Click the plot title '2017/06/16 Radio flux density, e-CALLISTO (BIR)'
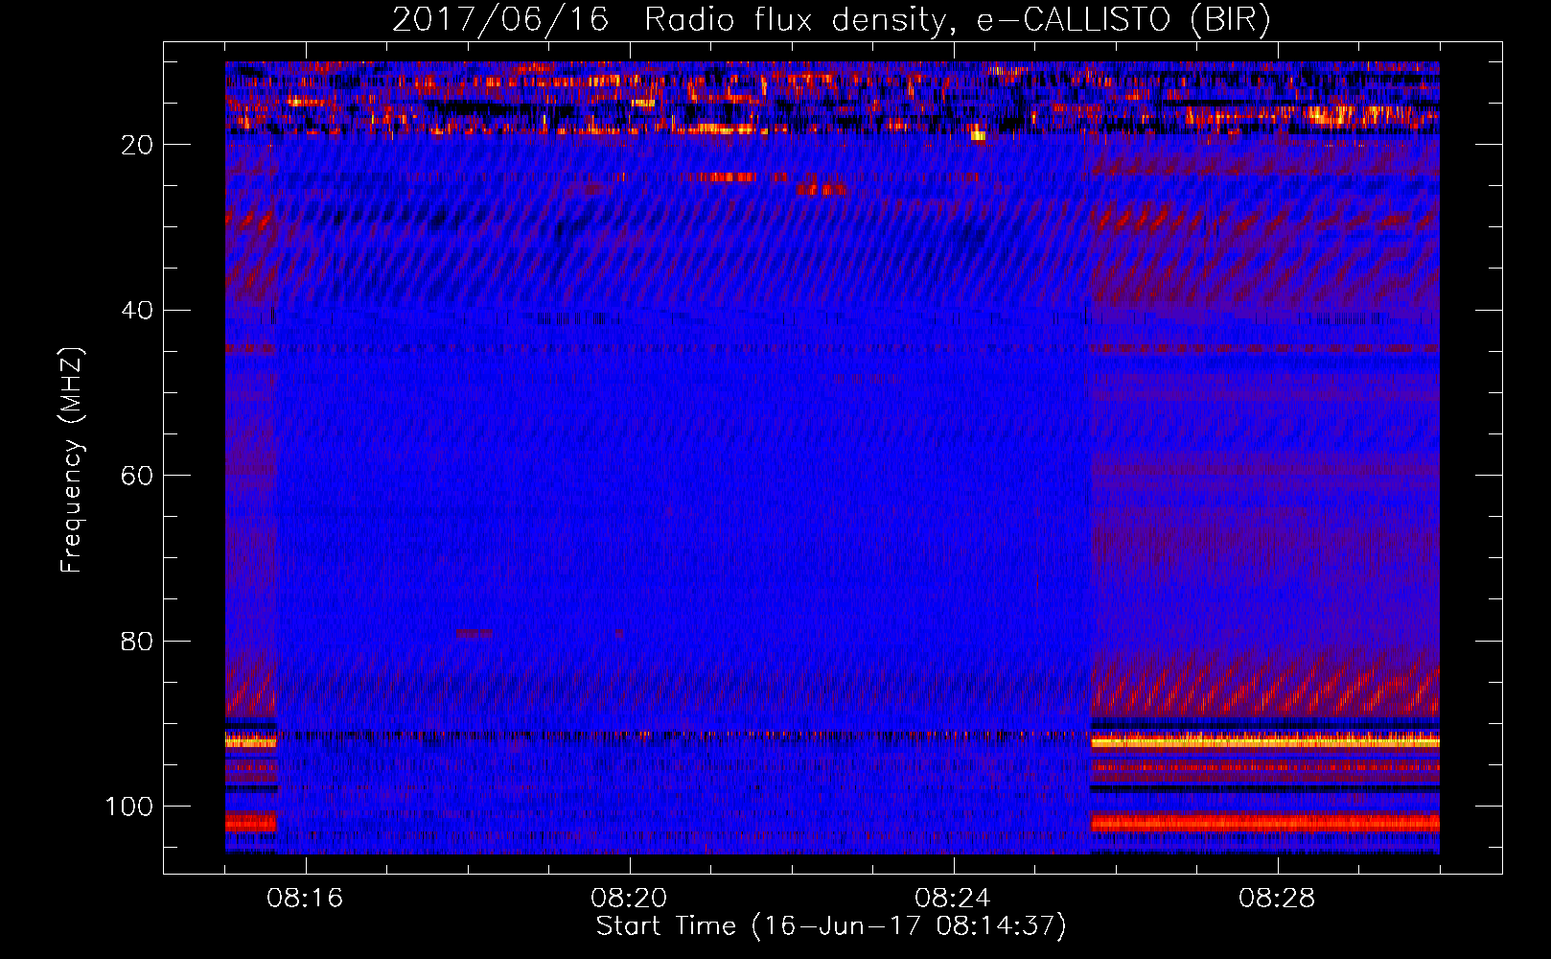The height and width of the screenshot is (959, 1551). click(831, 20)
